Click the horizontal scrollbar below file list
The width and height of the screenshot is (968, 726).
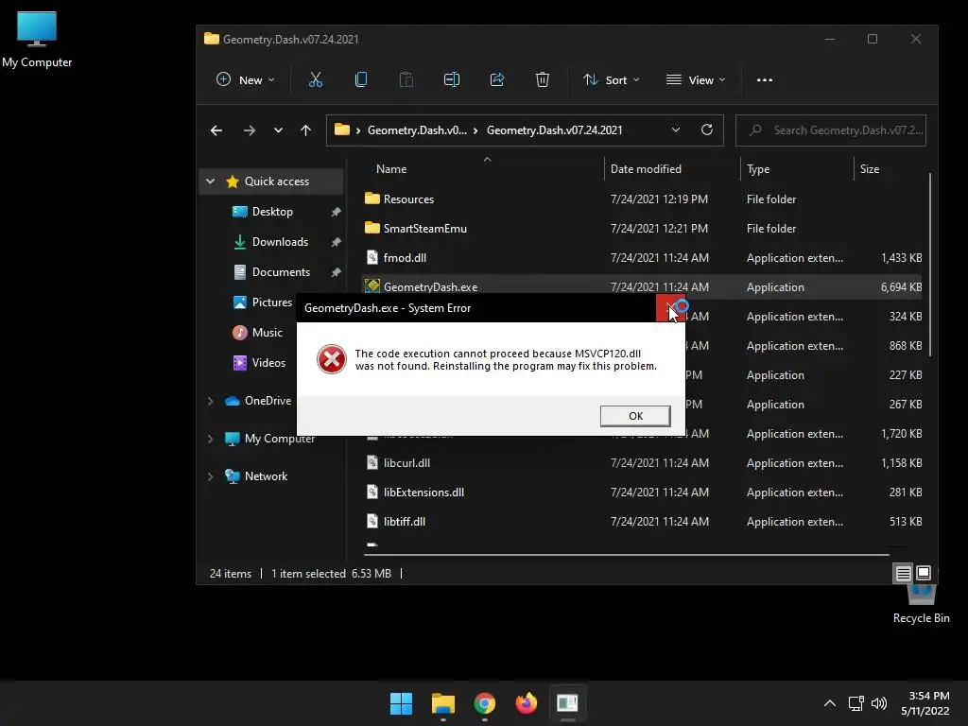627,554
